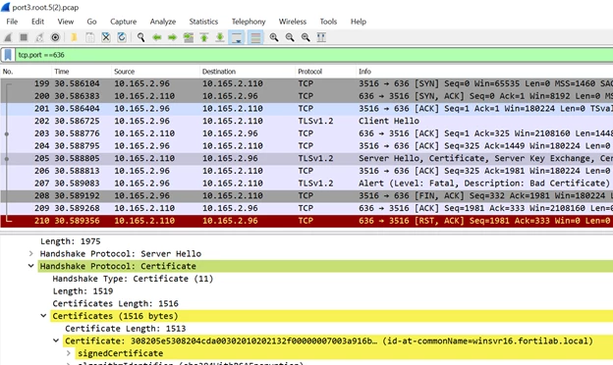Viewport: 613px width, 365px height.
Task: Collapse the Certificates (1516 bytes) node
Action: click(43, 316)
